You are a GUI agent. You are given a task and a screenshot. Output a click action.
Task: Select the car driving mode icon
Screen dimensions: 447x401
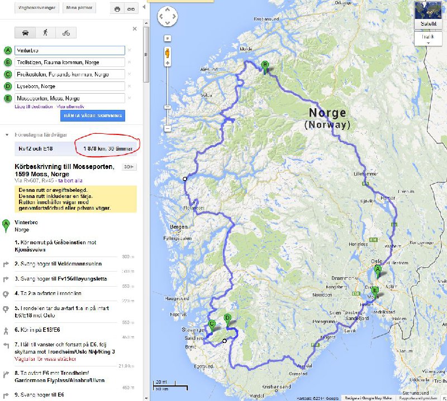pyautogui.click(x=26, y=33)
